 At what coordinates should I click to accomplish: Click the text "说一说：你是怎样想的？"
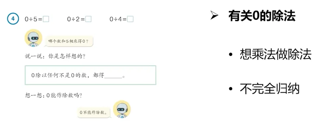tap(55, 56)
